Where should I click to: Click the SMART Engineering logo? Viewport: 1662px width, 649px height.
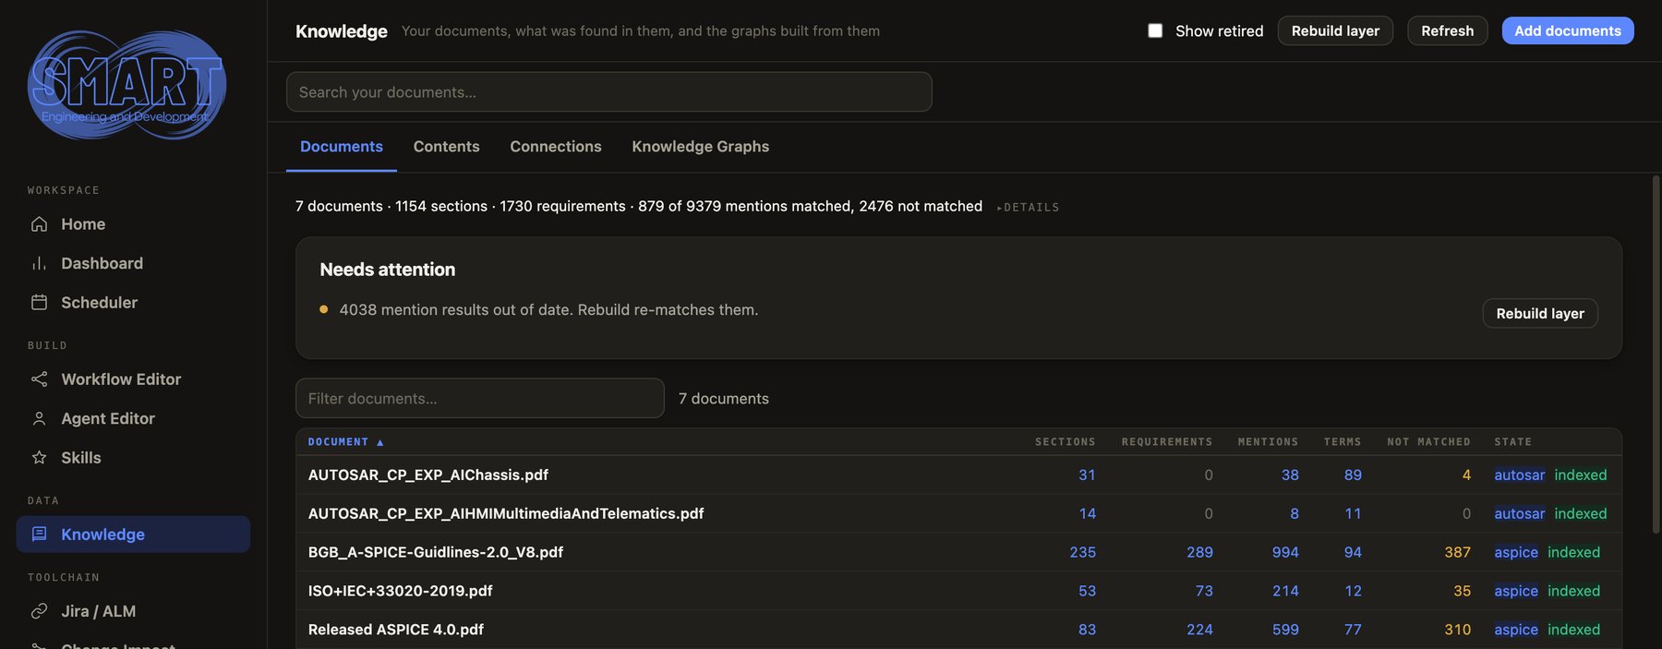(x=126, y=85)
